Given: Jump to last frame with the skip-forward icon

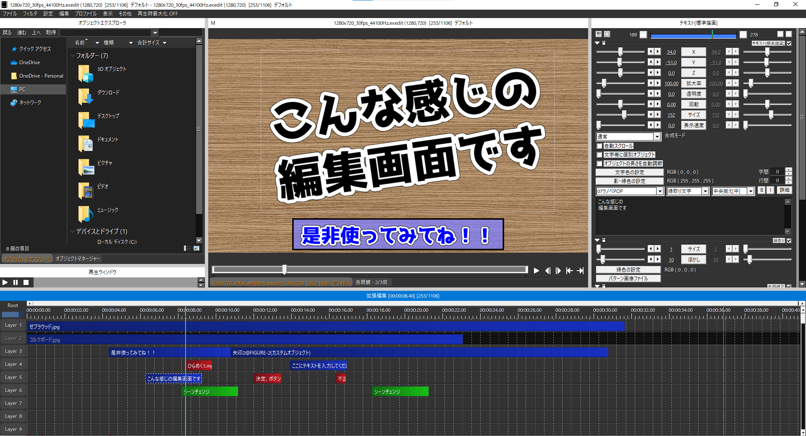Looking at the screenshot, I should pos(581,271).
